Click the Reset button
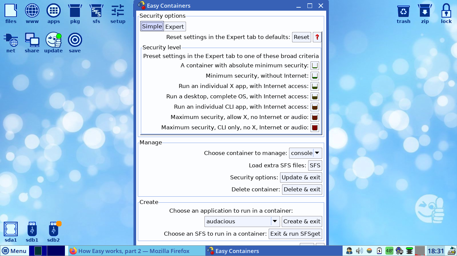457x256 pixels. (301, 37)
